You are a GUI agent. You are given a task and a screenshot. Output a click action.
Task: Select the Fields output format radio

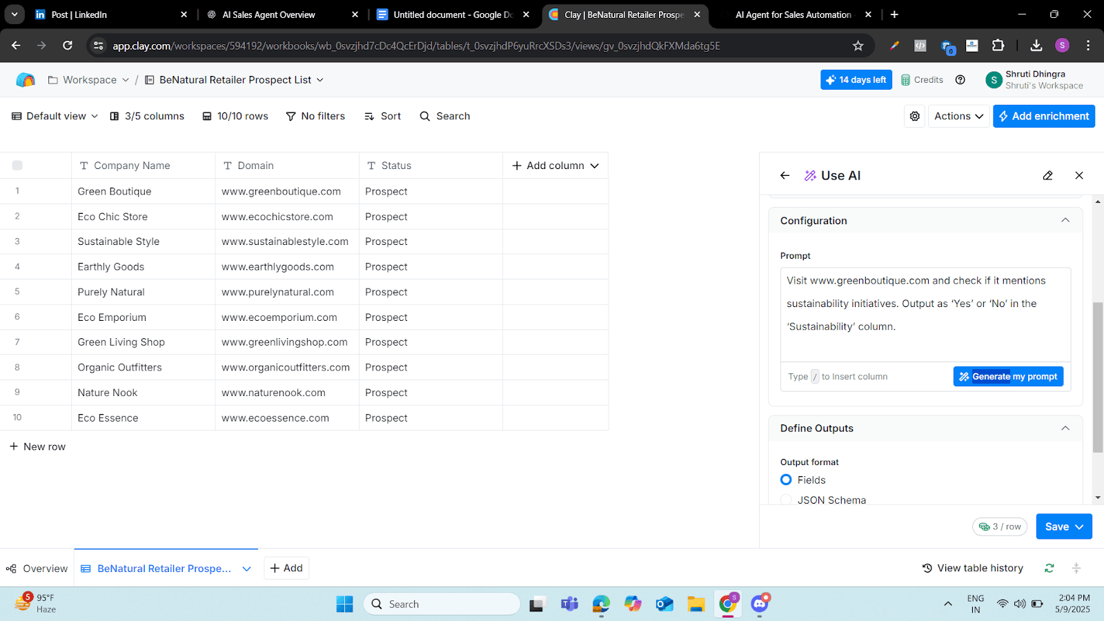click(786, 480)
